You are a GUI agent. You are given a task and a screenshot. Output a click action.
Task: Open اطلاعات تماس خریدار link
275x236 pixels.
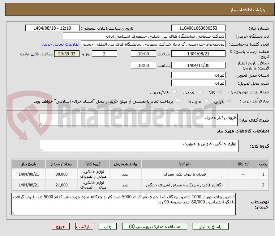pos(60,44)
